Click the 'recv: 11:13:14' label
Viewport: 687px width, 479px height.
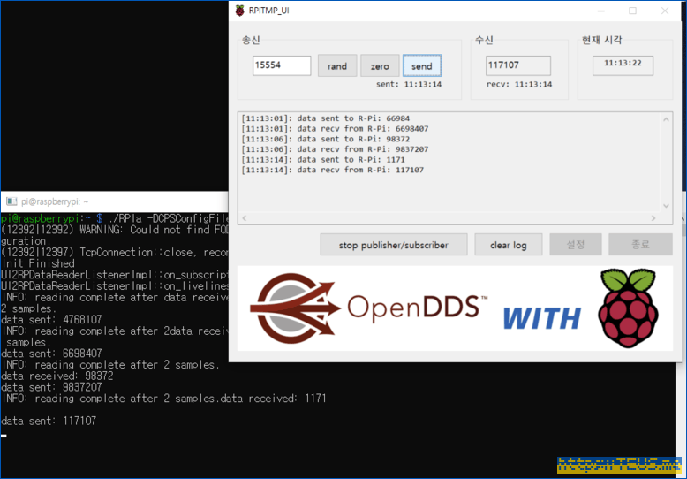pos(519,84)
